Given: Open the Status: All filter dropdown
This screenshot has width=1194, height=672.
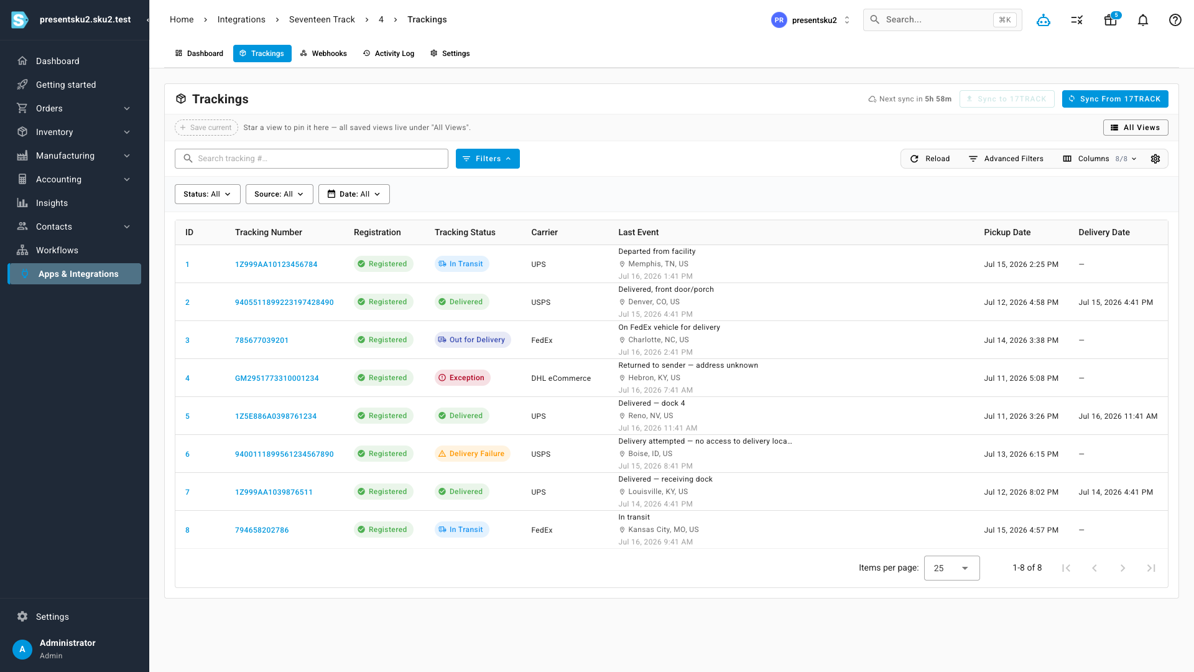Looking at the screenshot, I should tap(208, 194).
